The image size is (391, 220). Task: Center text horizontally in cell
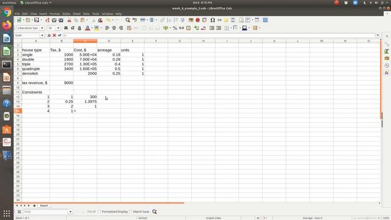114,28
